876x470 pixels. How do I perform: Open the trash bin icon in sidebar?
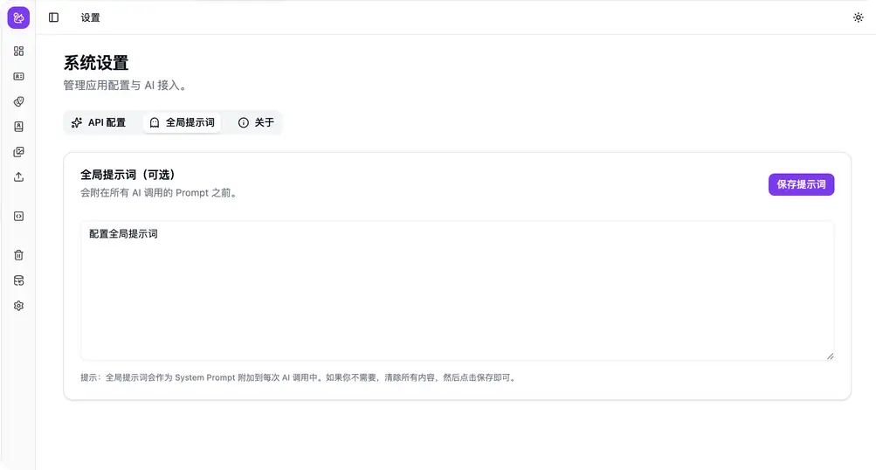[18, 255]
